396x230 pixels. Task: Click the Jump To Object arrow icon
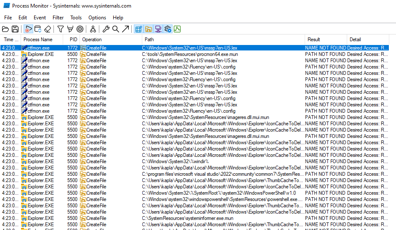click(x=125, y=29)
